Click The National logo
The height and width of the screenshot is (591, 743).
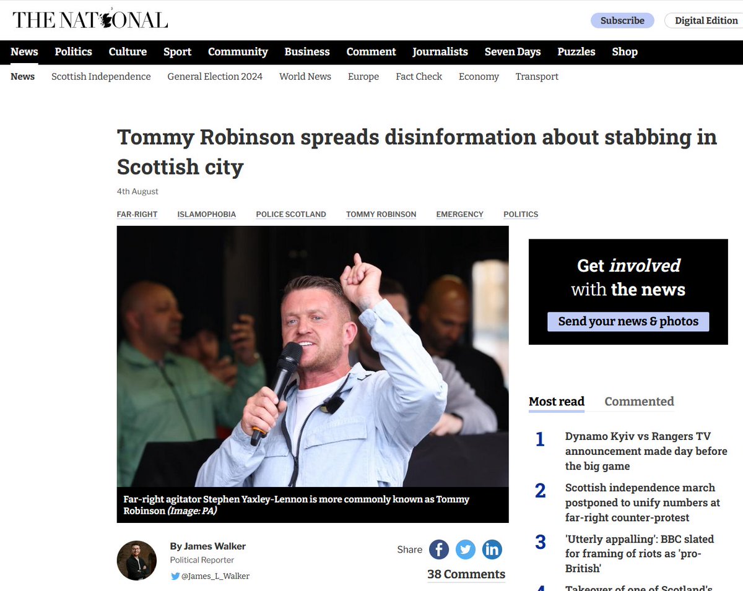coord(90,20)
